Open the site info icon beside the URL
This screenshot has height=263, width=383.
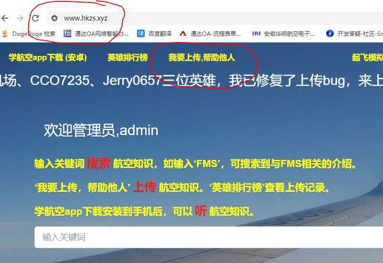[54, 18]
